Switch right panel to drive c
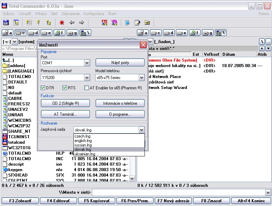This screenshot has width=272, height=206. pyautogui.click(x=156, y=33)
